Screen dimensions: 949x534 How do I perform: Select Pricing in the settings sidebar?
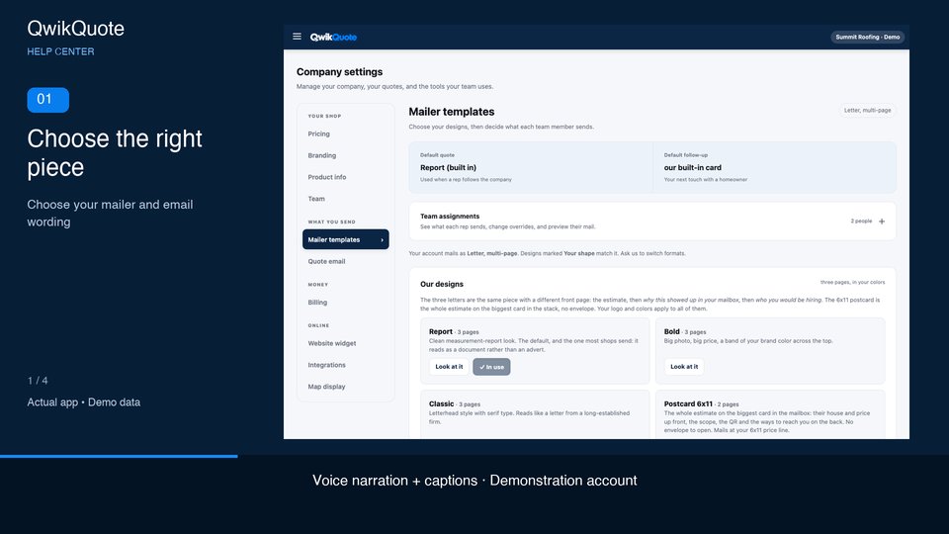click(x=319, y=133)
